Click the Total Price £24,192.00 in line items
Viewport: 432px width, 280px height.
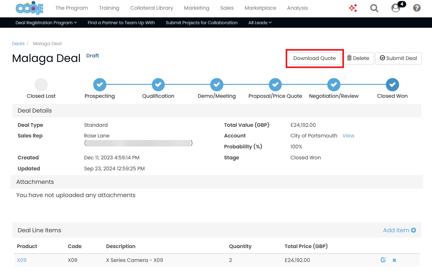pos(297,260)
